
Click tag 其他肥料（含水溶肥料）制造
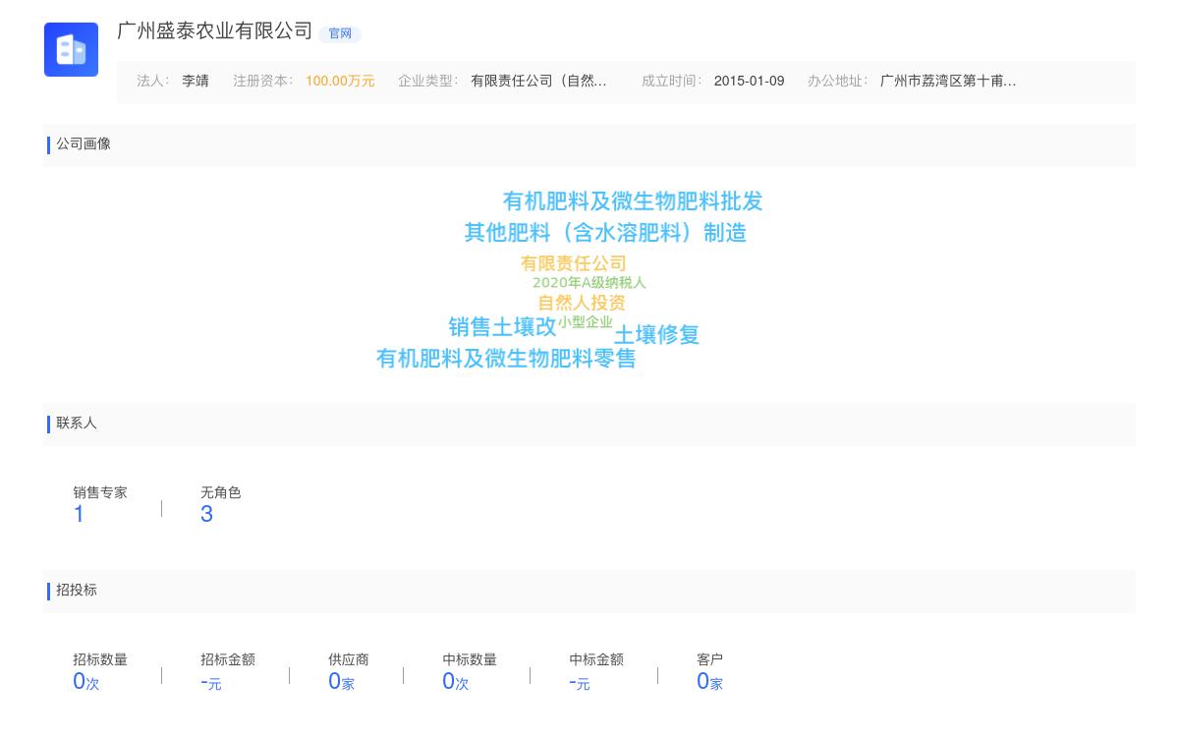coord(605,233)
